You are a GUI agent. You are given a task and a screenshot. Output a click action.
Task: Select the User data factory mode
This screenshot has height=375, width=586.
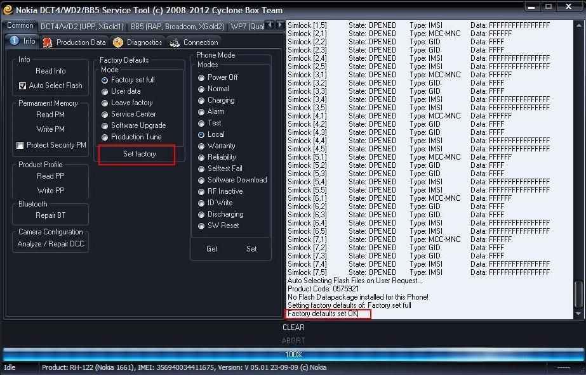tap(105, 91)
